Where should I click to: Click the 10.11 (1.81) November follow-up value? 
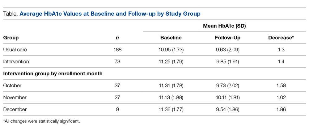227,97
